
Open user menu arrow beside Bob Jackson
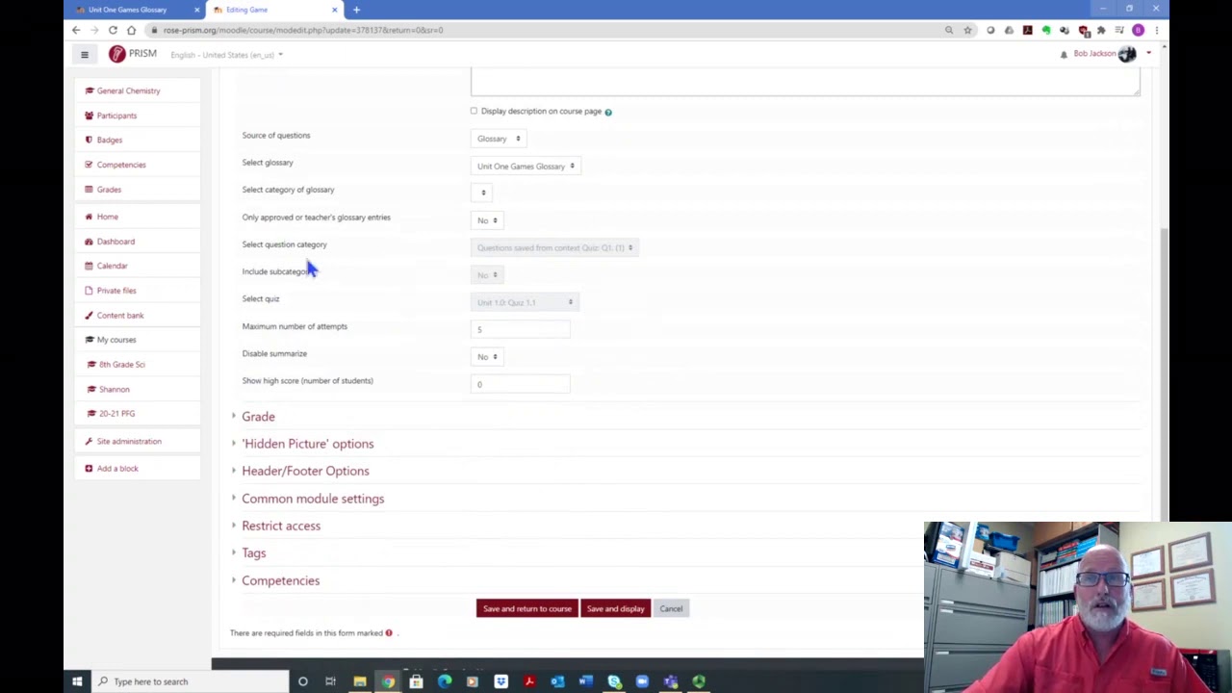click(1148, 54)
